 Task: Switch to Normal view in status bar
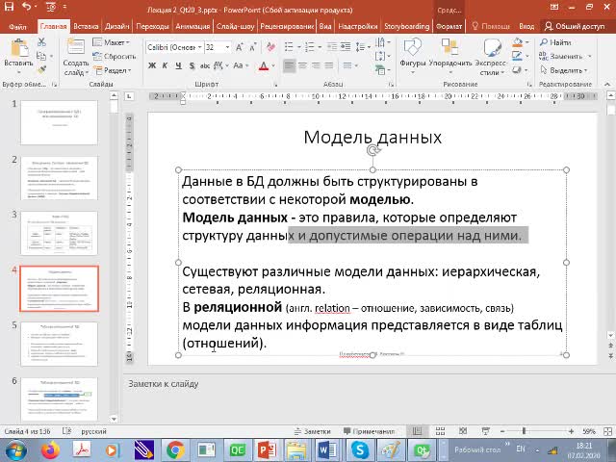click(417, 431)
